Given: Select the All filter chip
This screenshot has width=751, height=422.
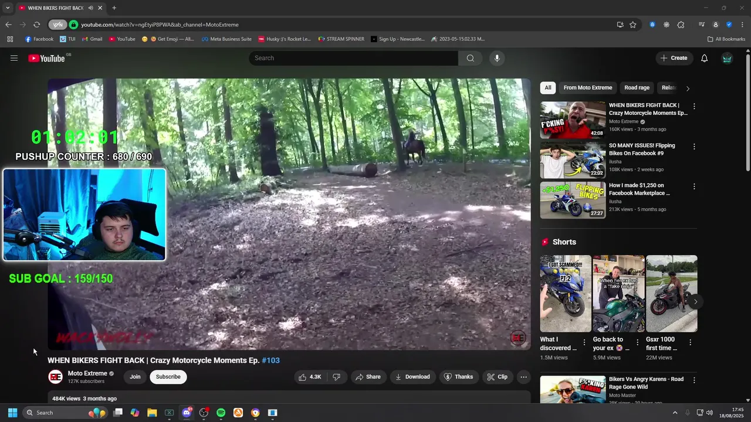Looking at the screenshot, I should pyautogui.click(x=547, y=88).
